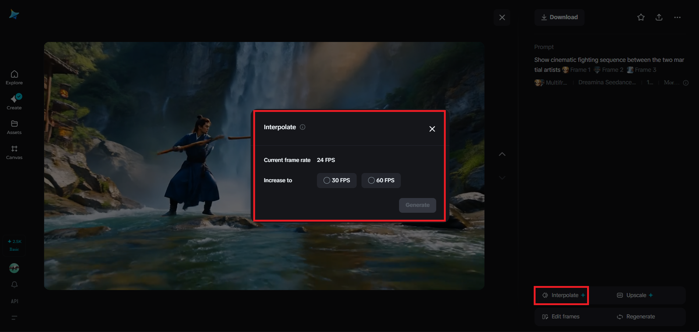
Task: Click the sidebar menu icon below API
Action: click(x=14, y=318)
